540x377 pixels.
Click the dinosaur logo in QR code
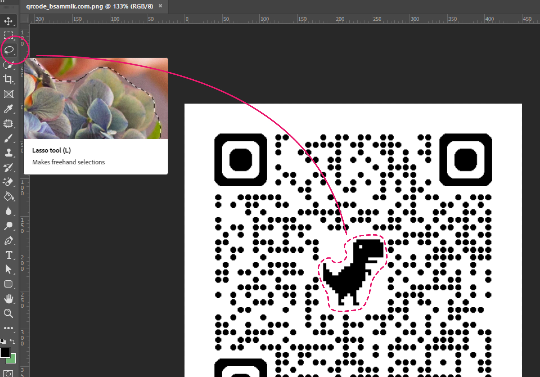[353, 272]
